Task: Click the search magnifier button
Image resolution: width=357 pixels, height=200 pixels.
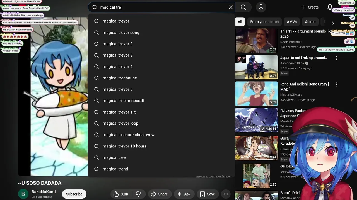Action: tap(243, 7)
